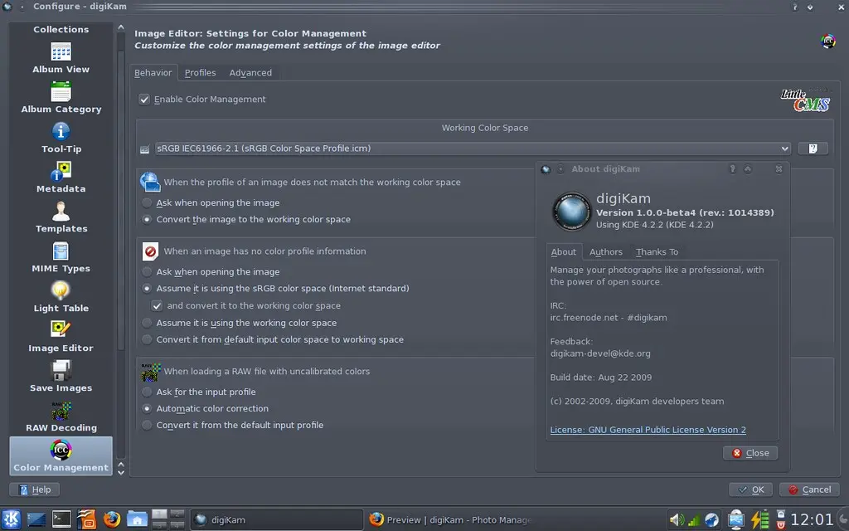Open the Metadata settings page
The width and height of the screenshot is (849, 531).
coord(61,177)
